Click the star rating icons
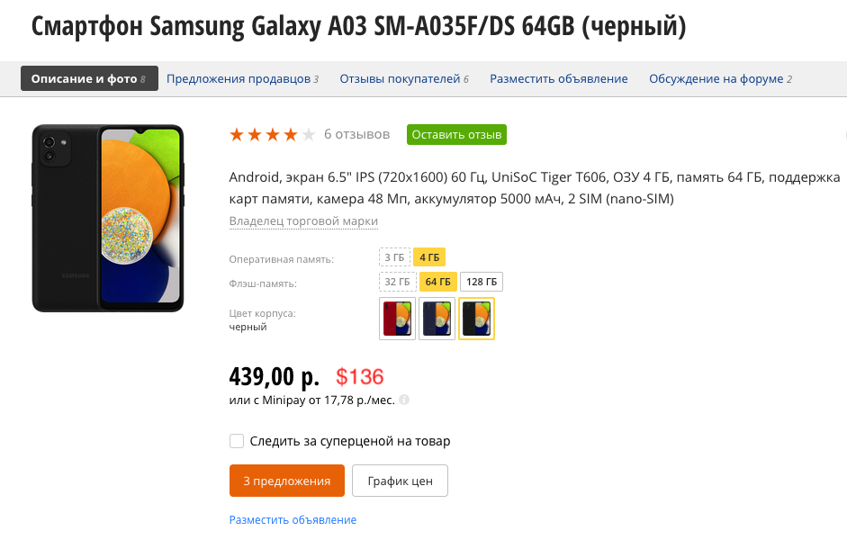Viewport: 847px width, 549px height. point(272,135)
